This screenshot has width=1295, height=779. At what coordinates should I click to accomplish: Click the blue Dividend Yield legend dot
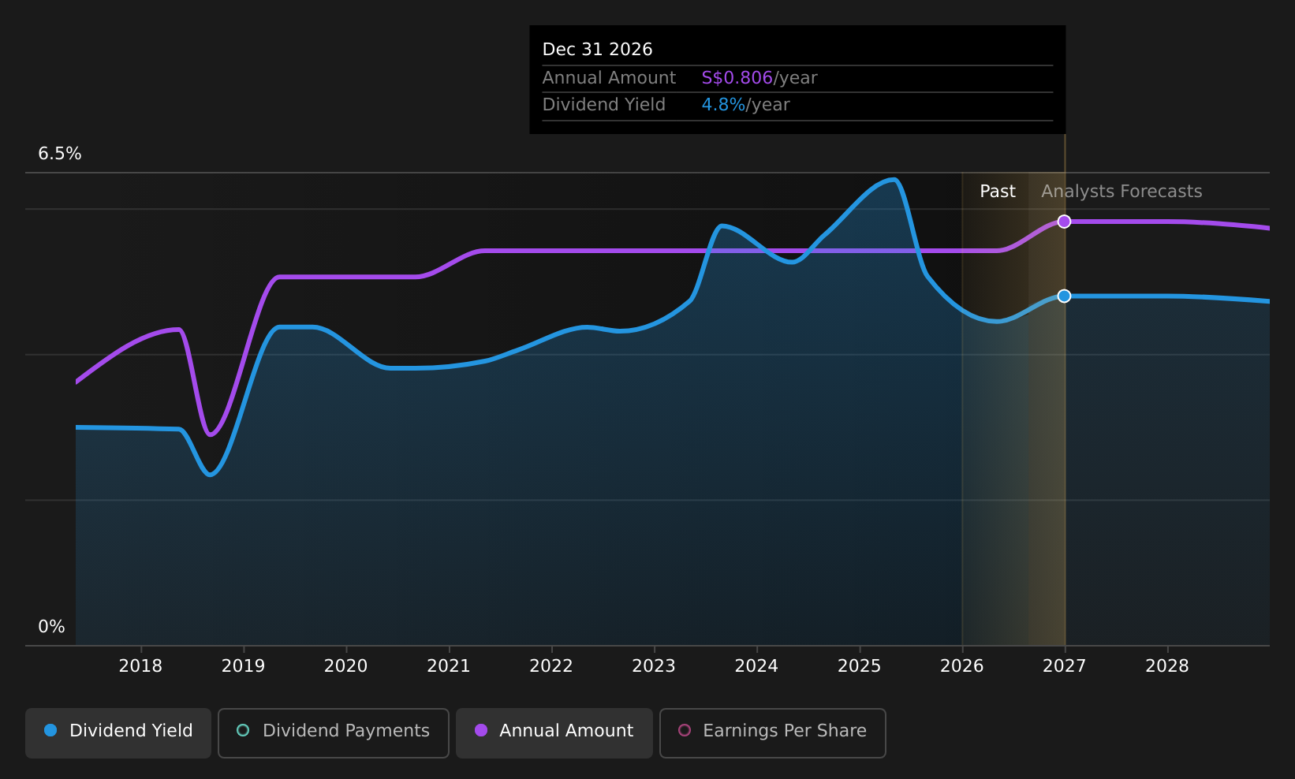[50, 730]
